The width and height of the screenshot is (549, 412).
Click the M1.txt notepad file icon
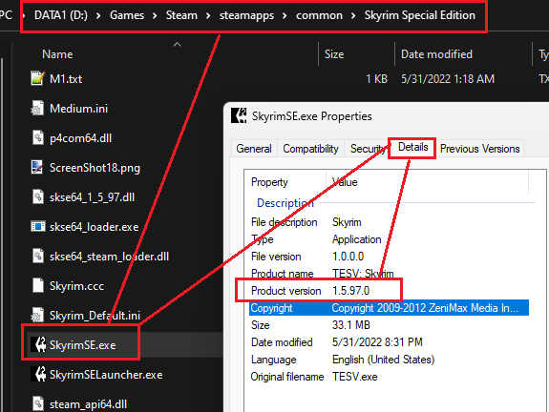click(37, 78)
